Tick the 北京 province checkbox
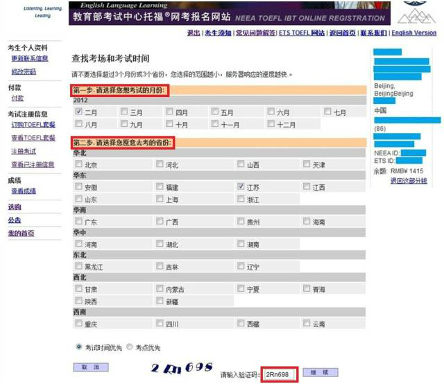444x384 pixels. [79, 165]
